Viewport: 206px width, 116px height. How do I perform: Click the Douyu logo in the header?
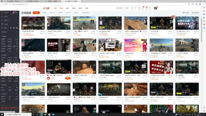coord(46,8)
